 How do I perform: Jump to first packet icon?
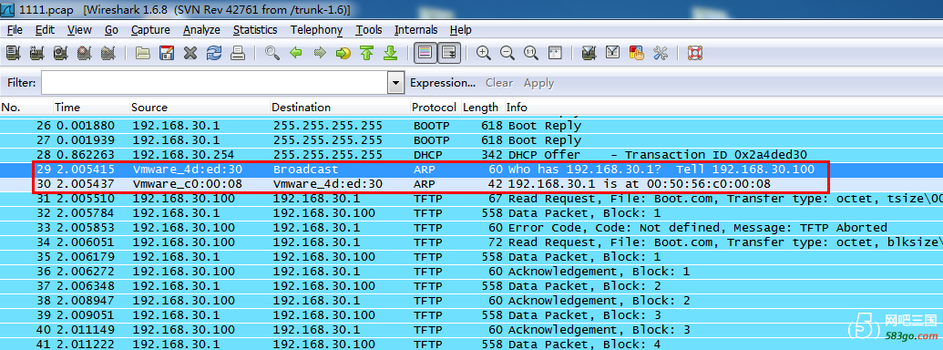tap(367, 53)
